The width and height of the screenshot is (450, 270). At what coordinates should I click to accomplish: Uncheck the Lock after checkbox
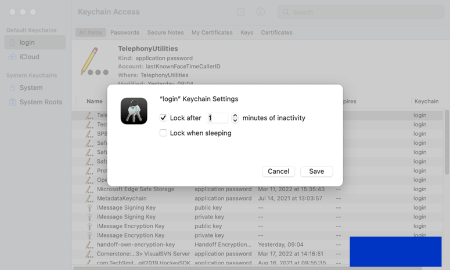pos(163,118)
